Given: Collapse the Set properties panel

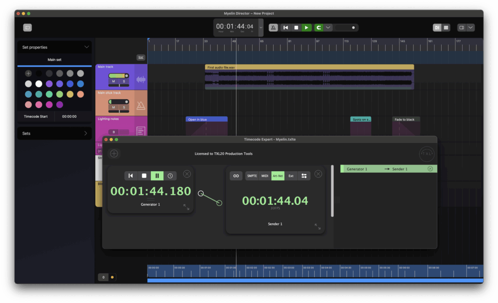Looking at the screenshot, I should tap(87, 47).
